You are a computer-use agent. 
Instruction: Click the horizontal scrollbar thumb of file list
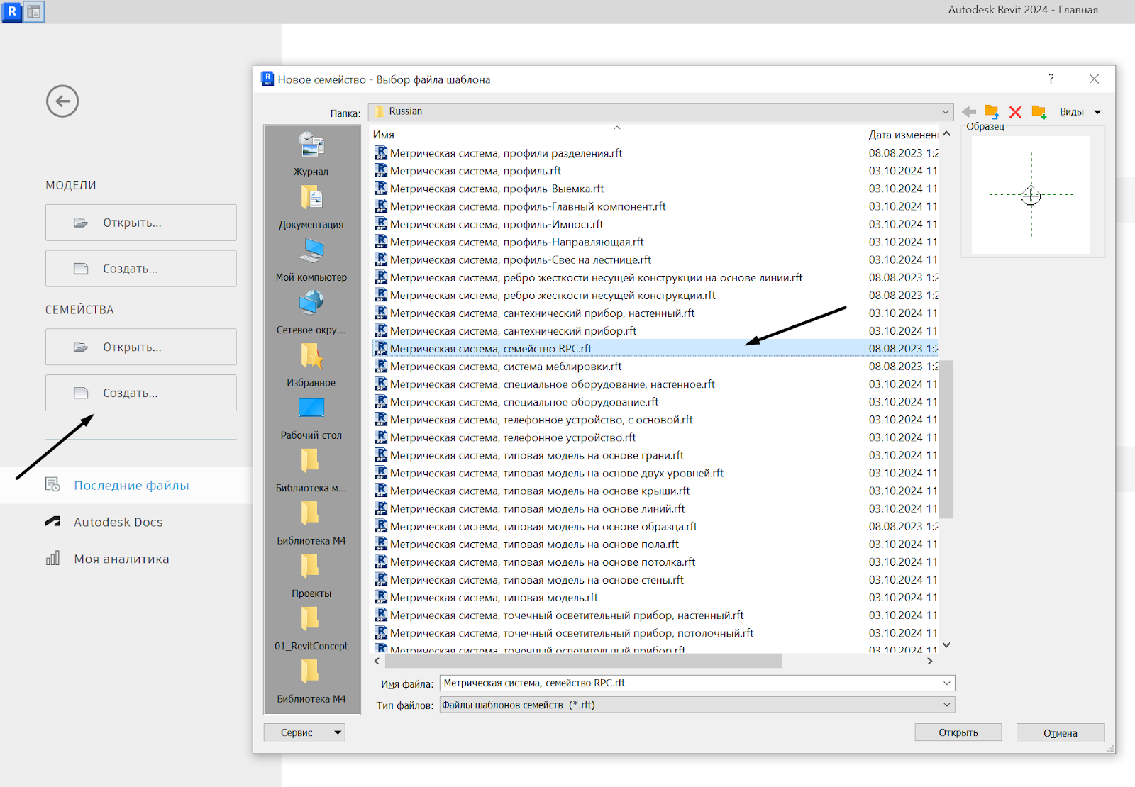[583, 661]
